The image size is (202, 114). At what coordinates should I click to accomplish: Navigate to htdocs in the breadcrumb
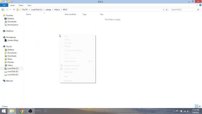57,10
